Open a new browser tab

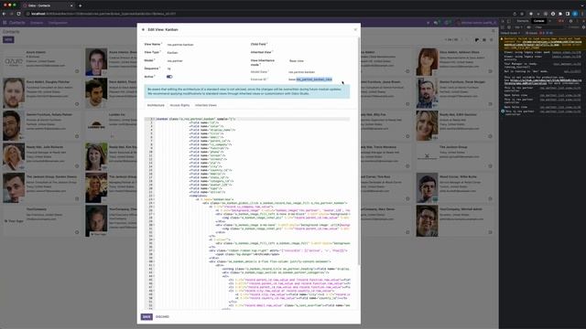(81, 5)
